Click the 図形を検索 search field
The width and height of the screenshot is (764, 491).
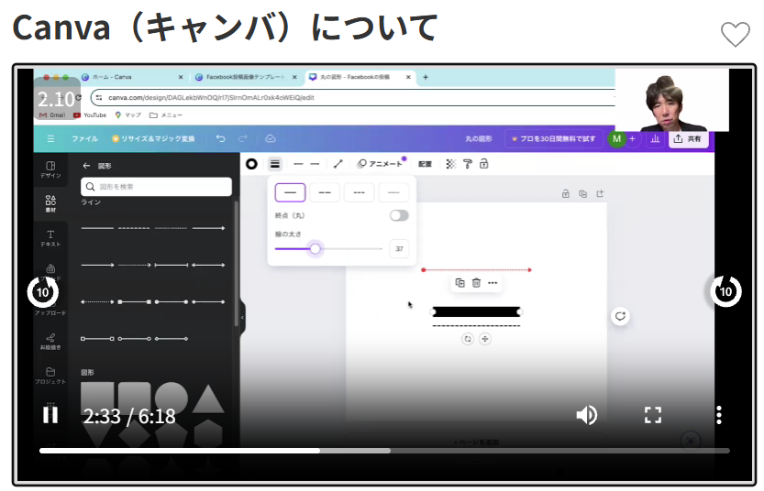click(x=156, y=186)
